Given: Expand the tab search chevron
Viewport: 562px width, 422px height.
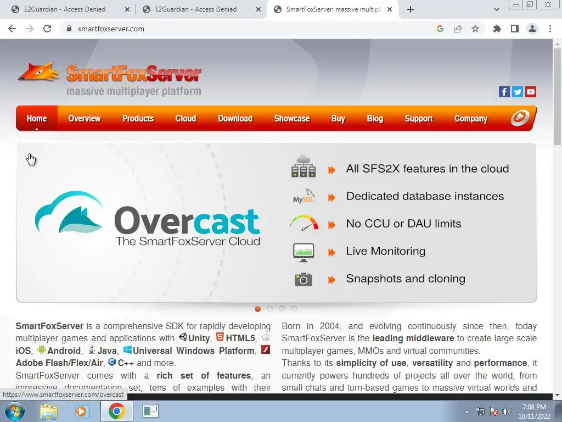Looking at the screenshot, I should click(496, 9).
